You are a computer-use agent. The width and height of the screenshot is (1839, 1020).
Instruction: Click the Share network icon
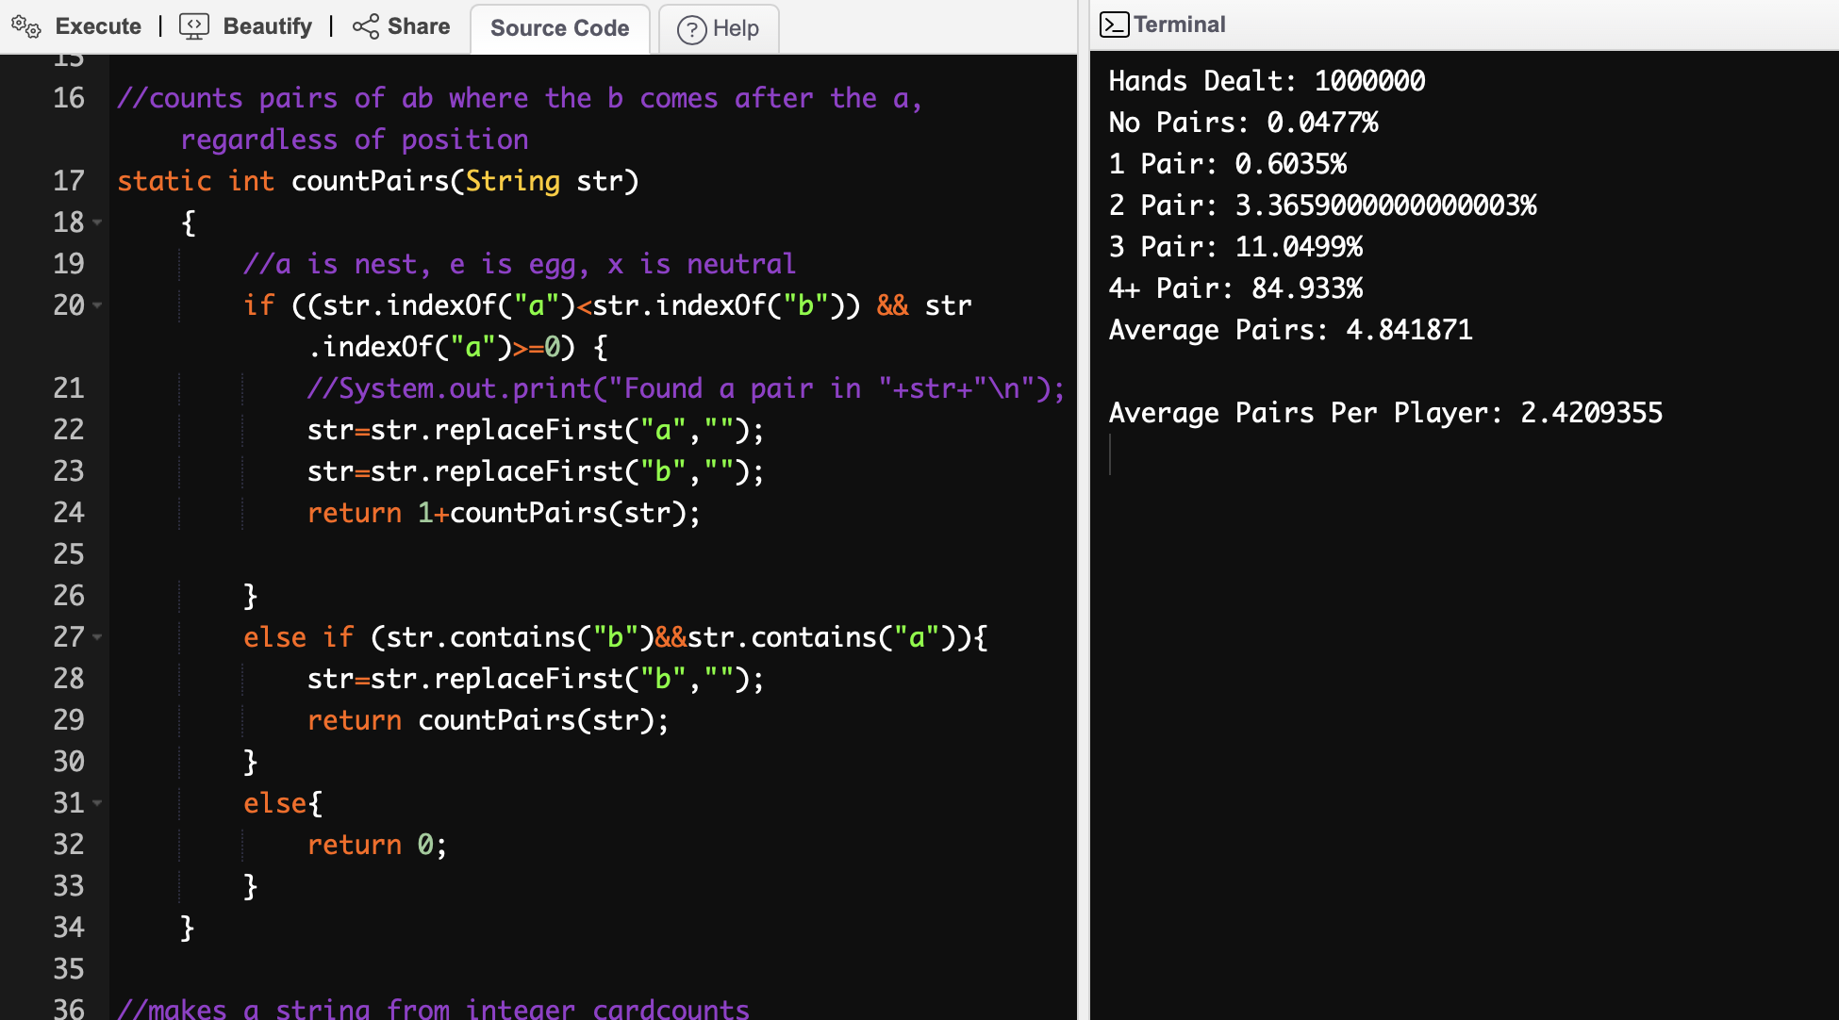tap(365, 26)
